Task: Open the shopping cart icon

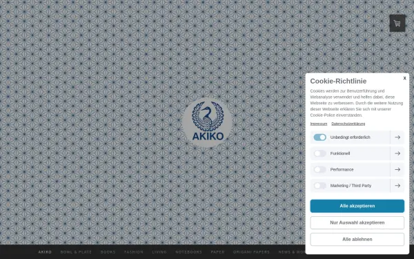Action: pos(397,23)
